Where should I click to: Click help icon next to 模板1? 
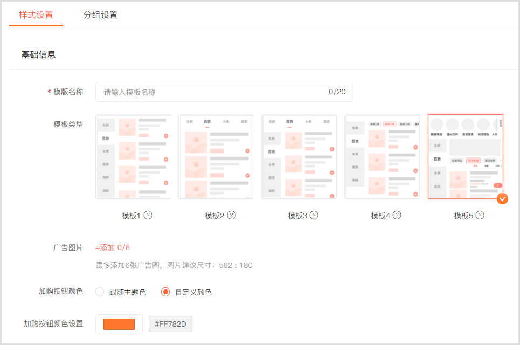coord(148,215)
